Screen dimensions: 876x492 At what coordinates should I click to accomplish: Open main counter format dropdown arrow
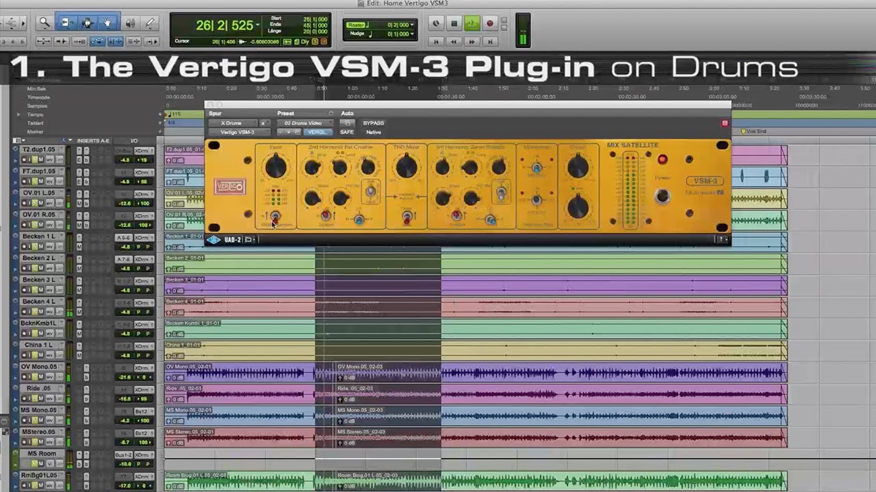pyautogui.click(x=257, y=26)
